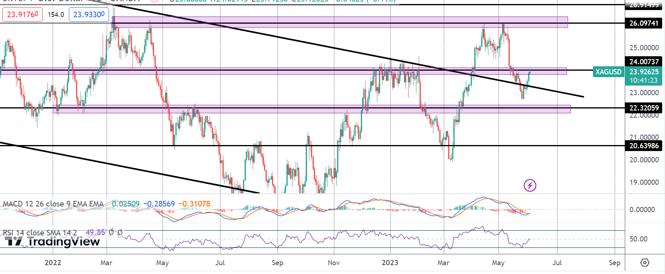Click the MACD histogram value 0.02509
665x274 pixels.
coord(126,204)
